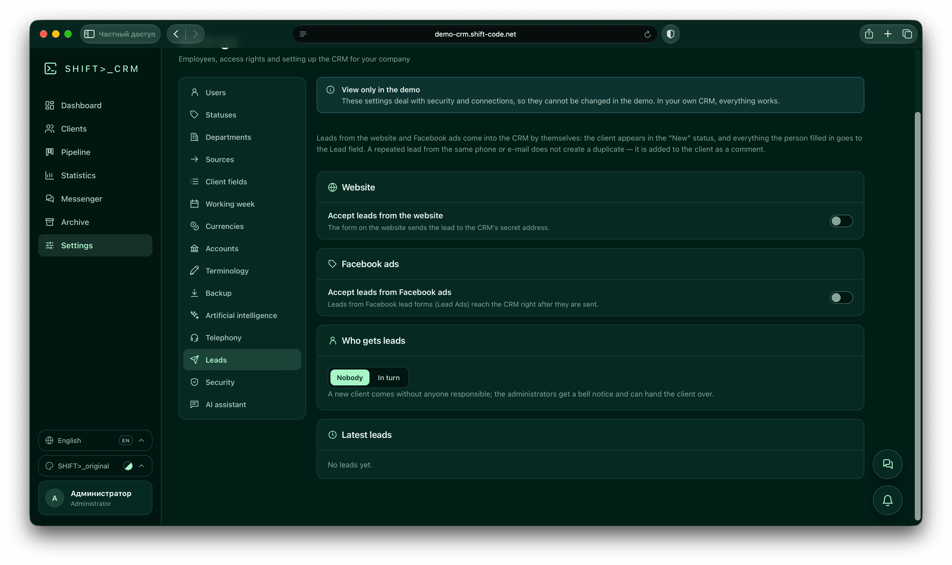This screenshot has width=952, height=565.
Task: Open the AI assistant settings tab
Action: pyautogui.click(x=242, y=404)
